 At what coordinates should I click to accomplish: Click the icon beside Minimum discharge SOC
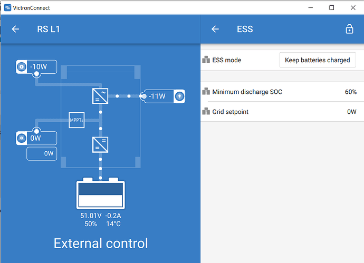click(x=206, y=91)
